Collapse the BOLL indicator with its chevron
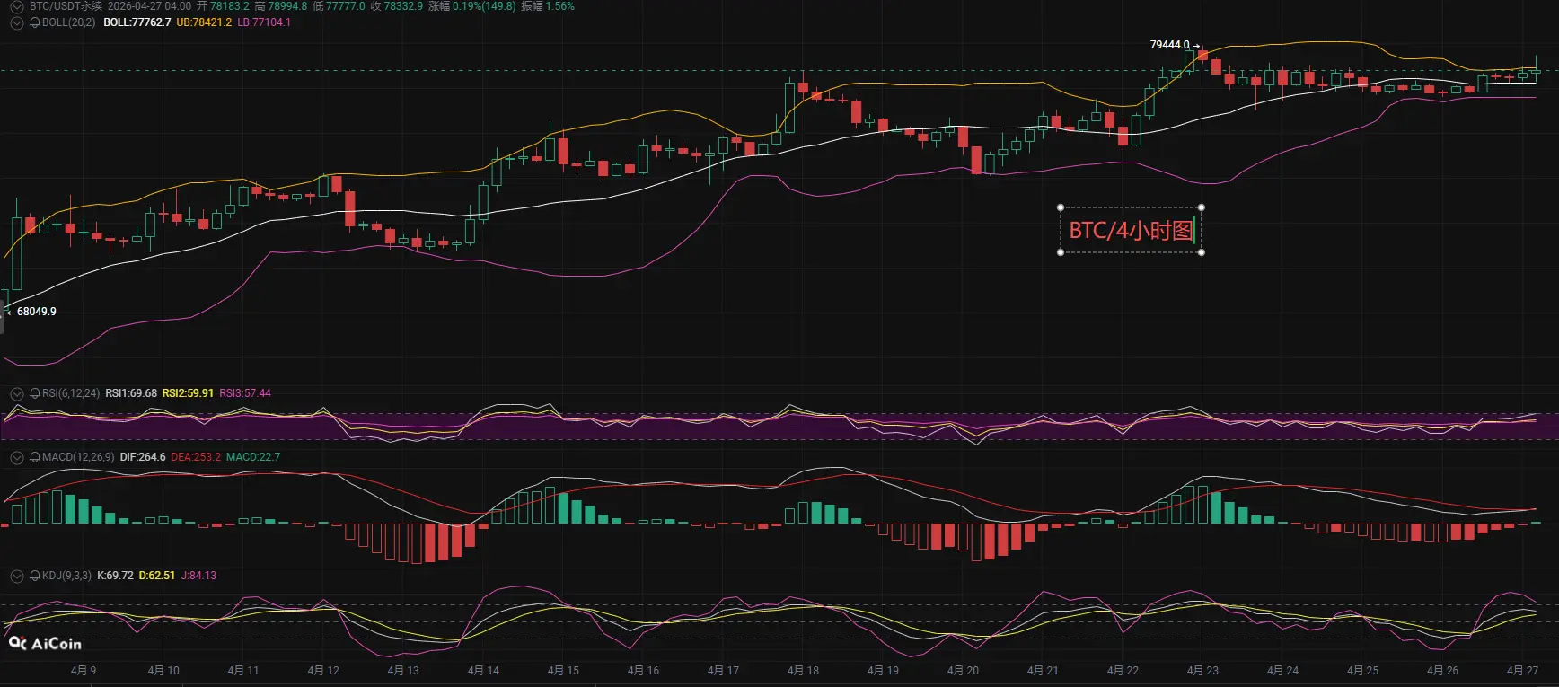The height and width of the screenshot is (687, 1559). (16, 22)
